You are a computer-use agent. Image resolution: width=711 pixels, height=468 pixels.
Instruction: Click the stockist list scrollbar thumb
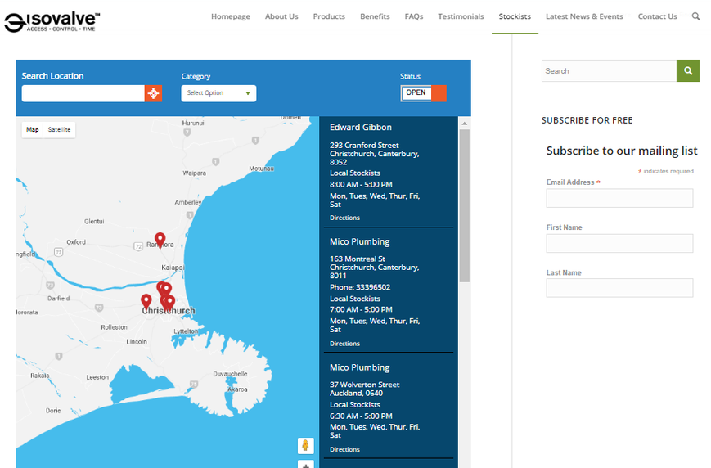464,206
